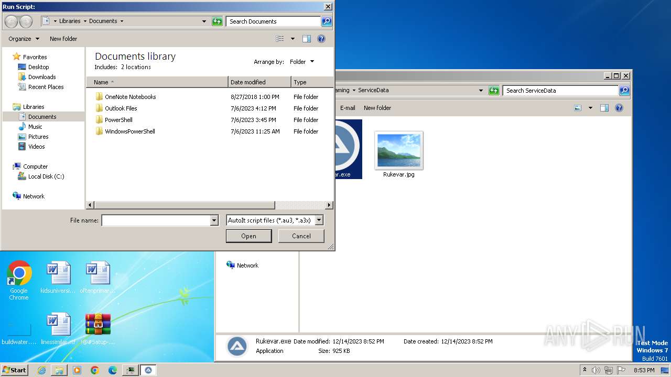Select Rukevar.exe icon in ServiceData window
Screen dimensions: 671x377
pyautogui.click(x=348, y=149)
